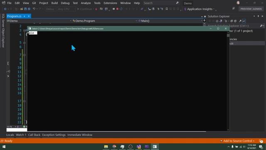Switch to the Locals tab
Screen dimensions: 266x150
point(10,135)
